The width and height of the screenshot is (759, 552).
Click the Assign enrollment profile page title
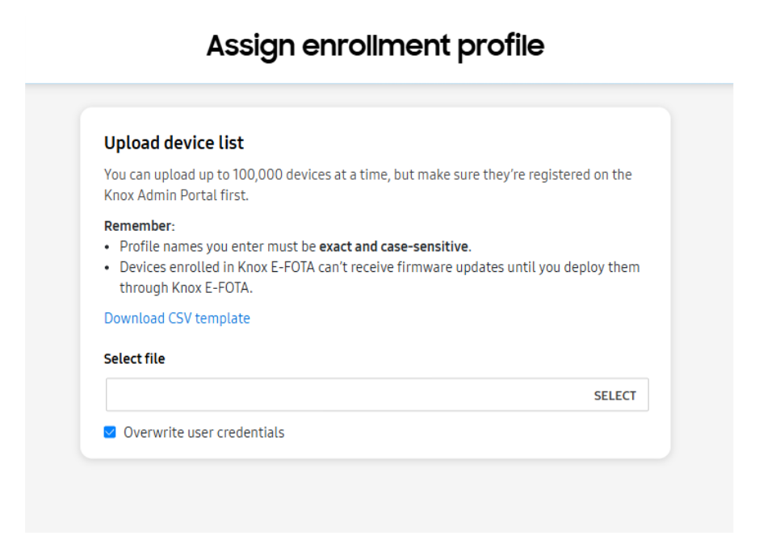coord(375,46)
